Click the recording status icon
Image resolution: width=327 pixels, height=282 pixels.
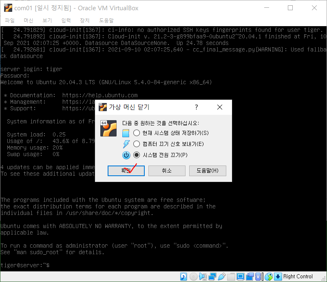[x=250, y=277]
